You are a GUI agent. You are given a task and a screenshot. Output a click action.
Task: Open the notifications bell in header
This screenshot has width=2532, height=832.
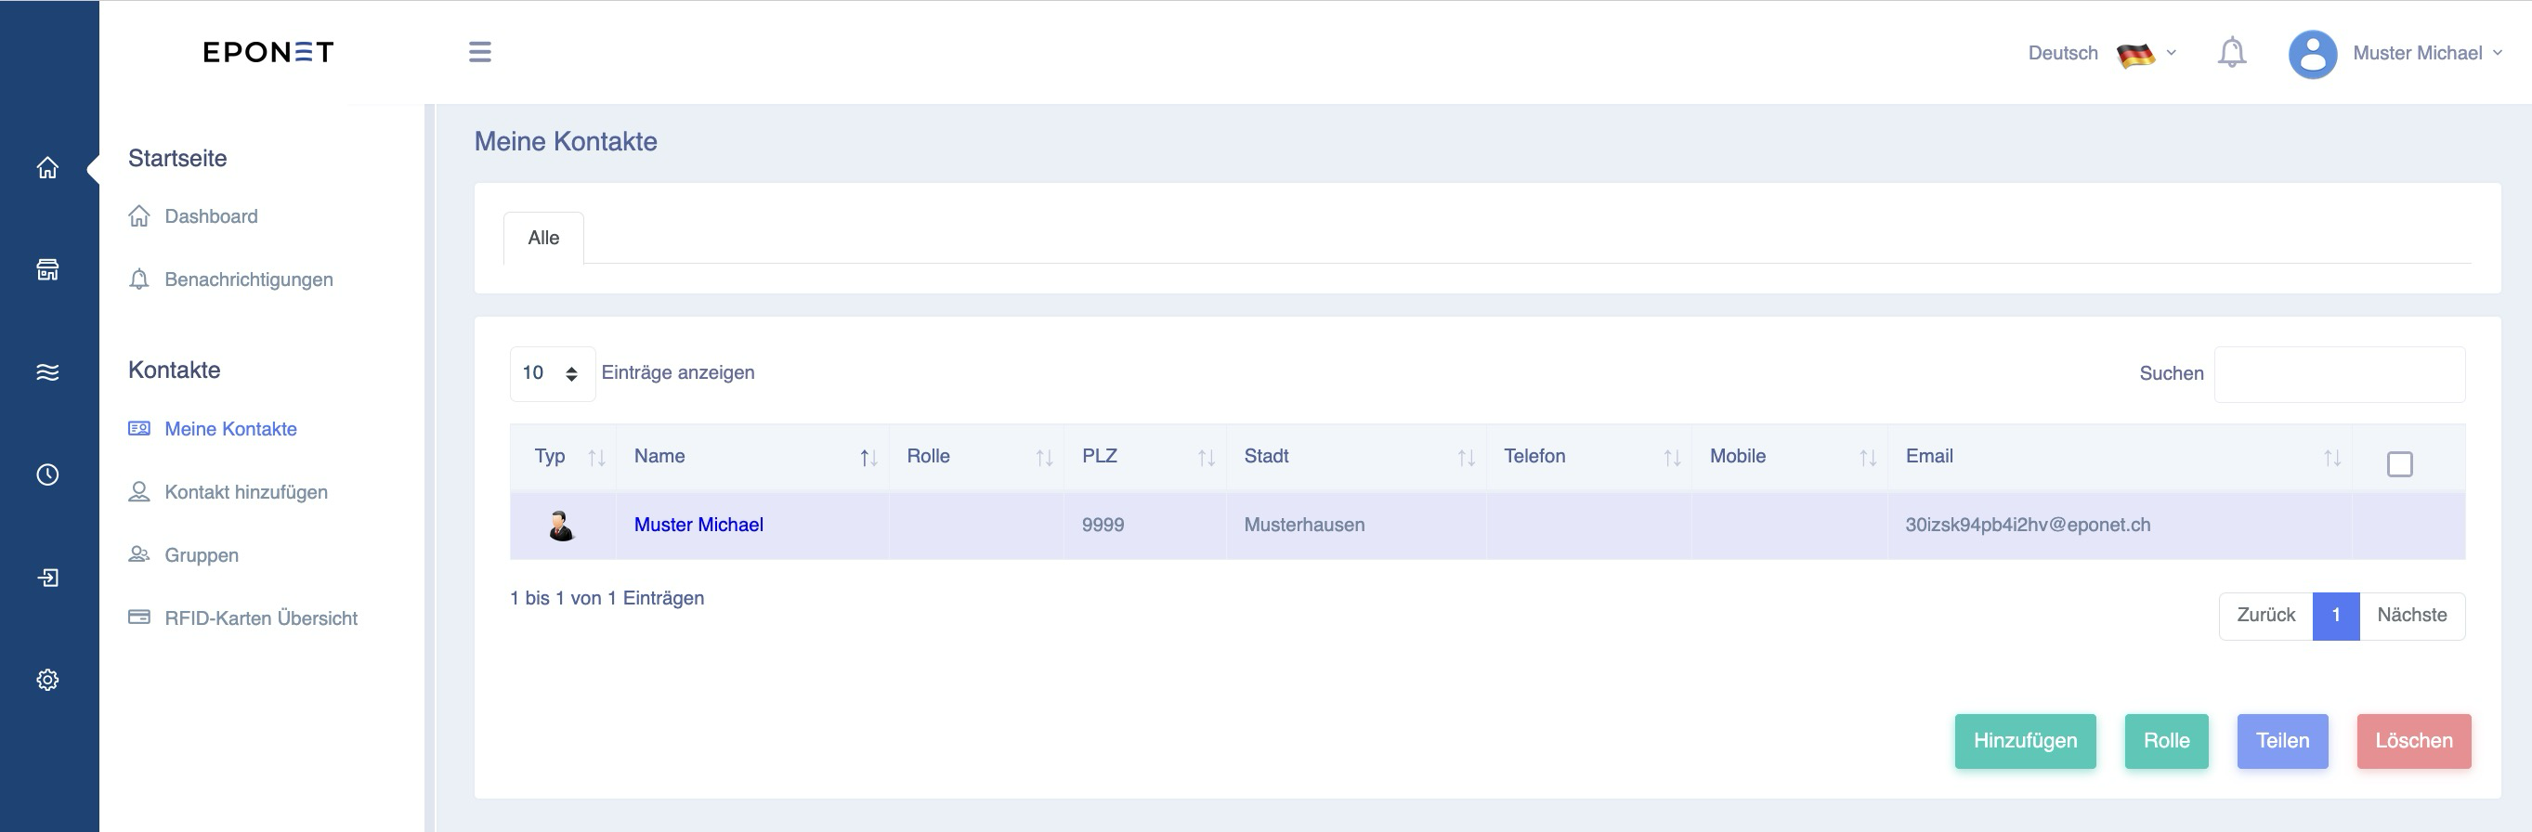click(x=2231, y=52)
